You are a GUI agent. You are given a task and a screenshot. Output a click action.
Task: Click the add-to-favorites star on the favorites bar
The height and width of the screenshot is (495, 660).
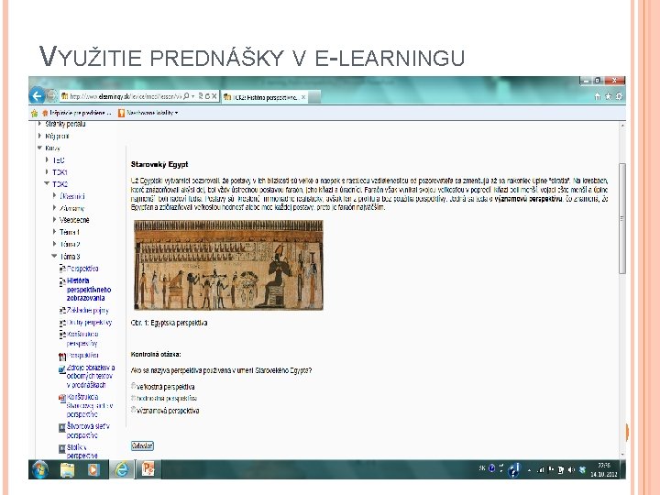point(35,113)
